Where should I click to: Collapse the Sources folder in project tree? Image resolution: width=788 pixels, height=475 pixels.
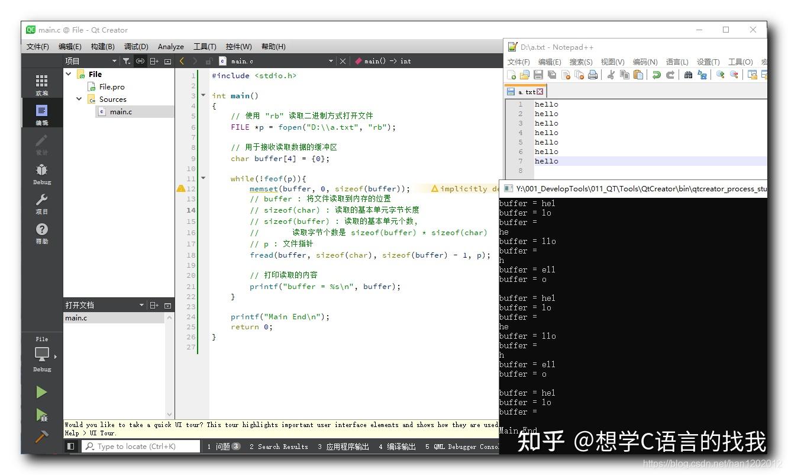(x=79, y=99)
